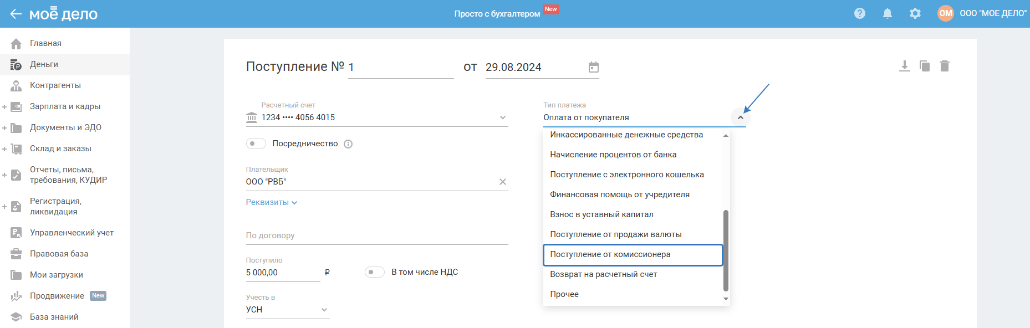The image size is (1030, 328).
Task: Open the settings gear in header
Action: click(915, 13)
